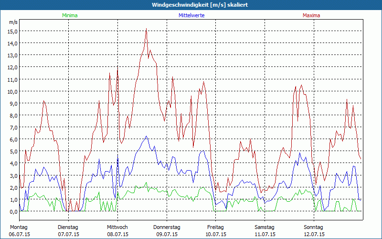Image resolution: width=382 pixels, height=239 pixels.
Task: Select the 15,0 y-axis label
Action: pos(12,31)
